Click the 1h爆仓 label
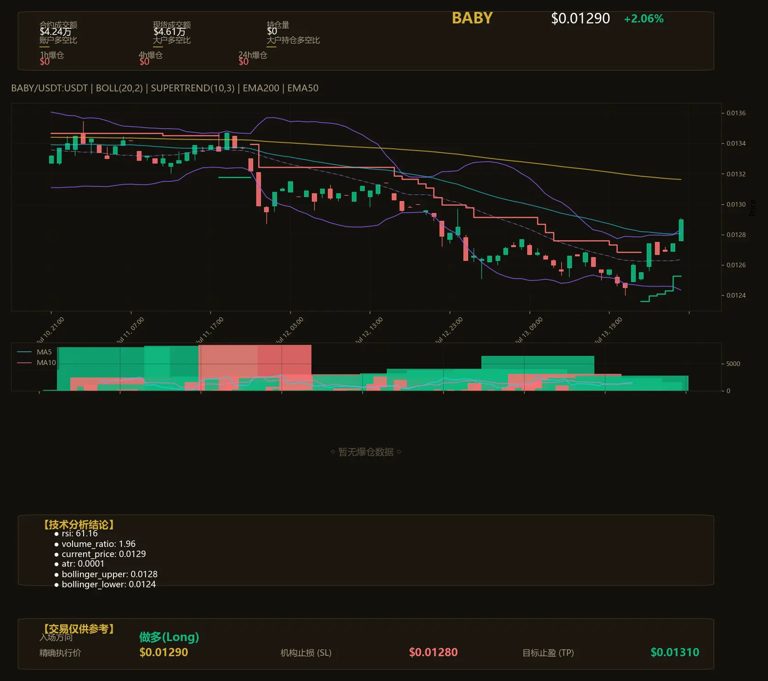Viewport: 768px width, 681px height. (52, 55)
